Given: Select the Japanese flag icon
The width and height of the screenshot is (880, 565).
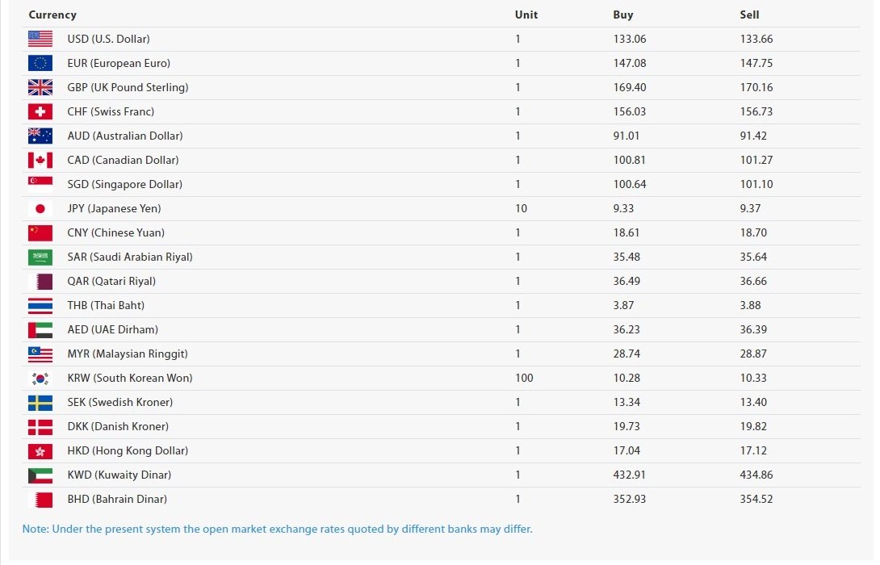Looking at the screenshot, I should coord(40,208).
